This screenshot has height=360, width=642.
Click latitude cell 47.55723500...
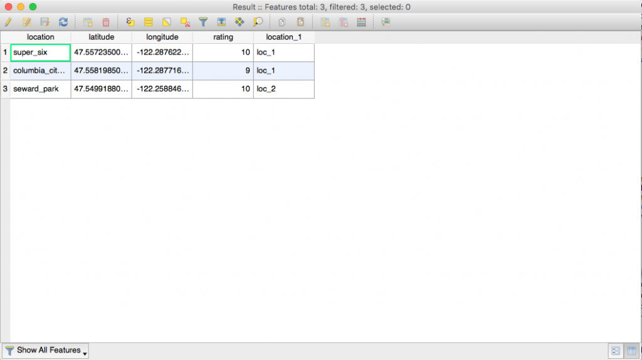click(x=102, y=53)
